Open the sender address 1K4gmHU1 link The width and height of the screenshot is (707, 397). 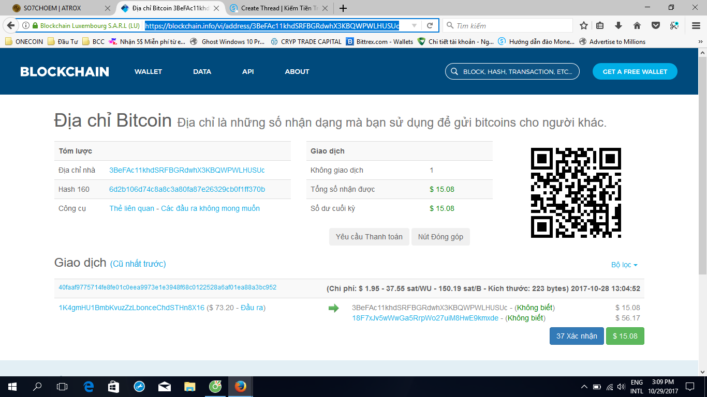(131, 308)
